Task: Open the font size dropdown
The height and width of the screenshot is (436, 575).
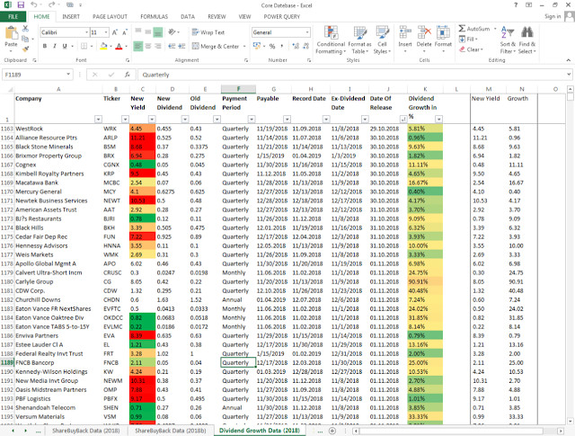Action: point(106,32)
